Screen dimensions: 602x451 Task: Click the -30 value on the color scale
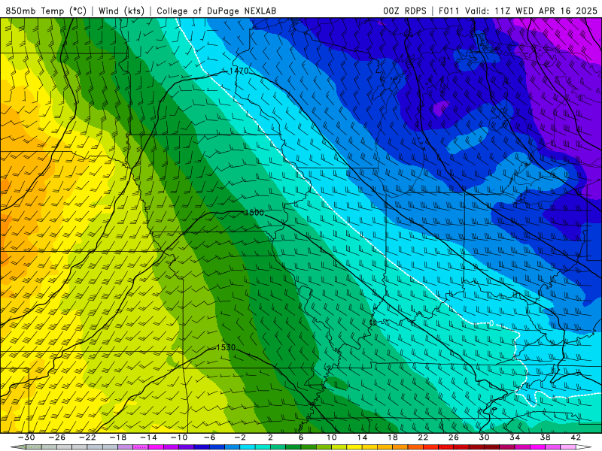coord(26,437)
